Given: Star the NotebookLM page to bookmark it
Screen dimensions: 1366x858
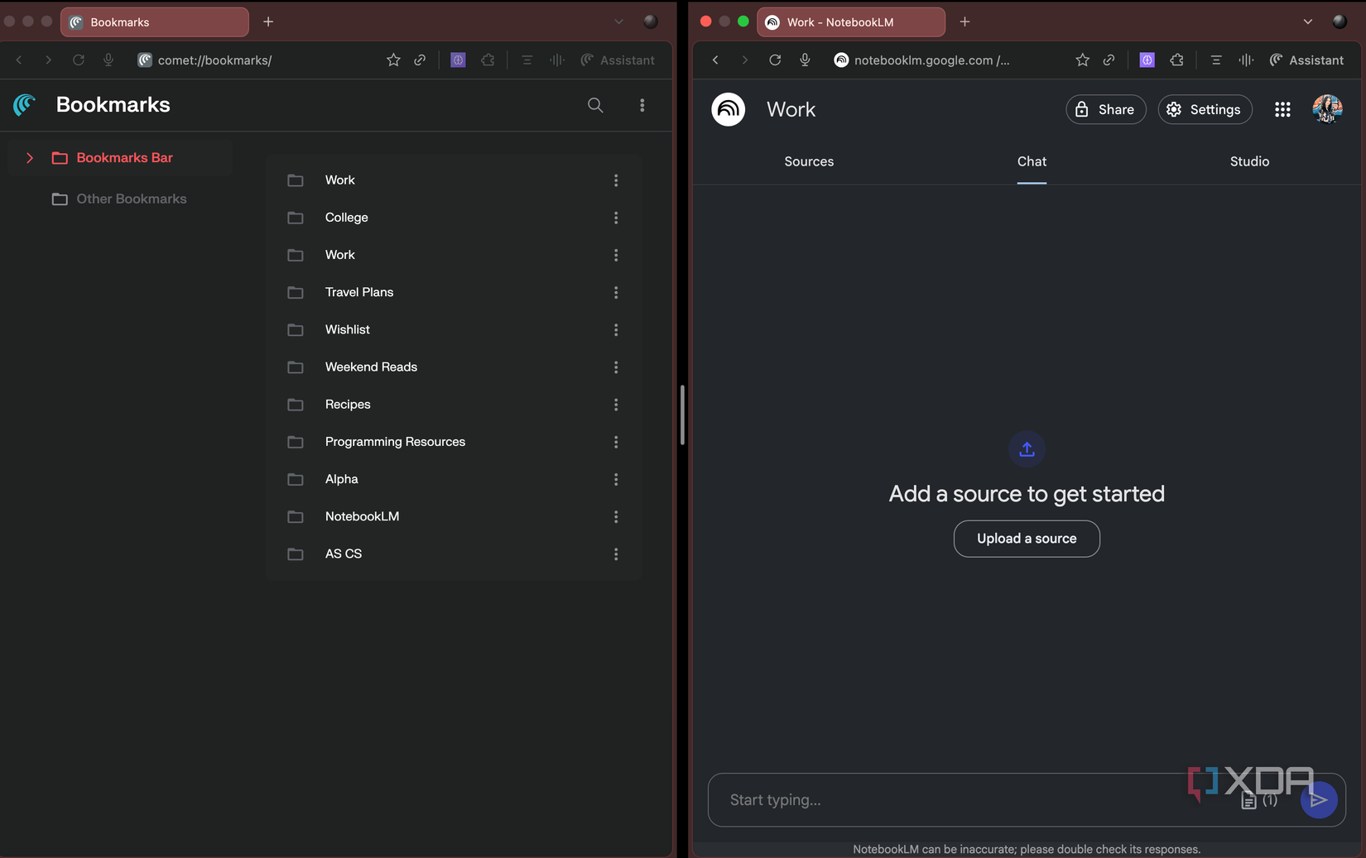Looking at the screenshot, I should click(1082, 60).
